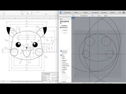Enable the Intersection object snap
The width and height of the screenshot is (126, 94).
click(61, 64)
